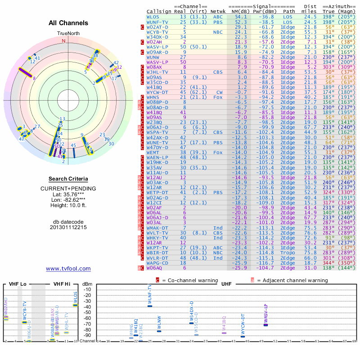Click the Search Criteria heading
The image size is (360, 345).
(68, 179)
